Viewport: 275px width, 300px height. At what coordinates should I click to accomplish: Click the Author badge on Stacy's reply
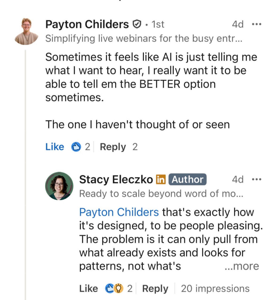point(187,180)
